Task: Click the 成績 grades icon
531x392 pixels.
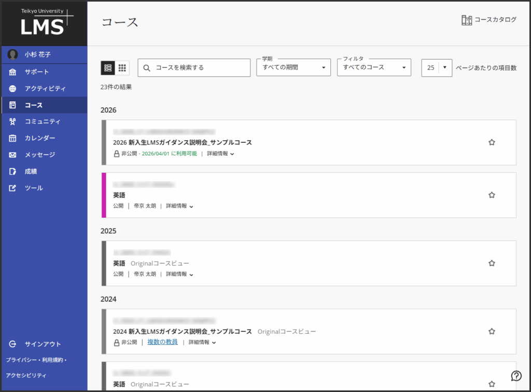Action: pyautogui.click(x=13, y=171)
